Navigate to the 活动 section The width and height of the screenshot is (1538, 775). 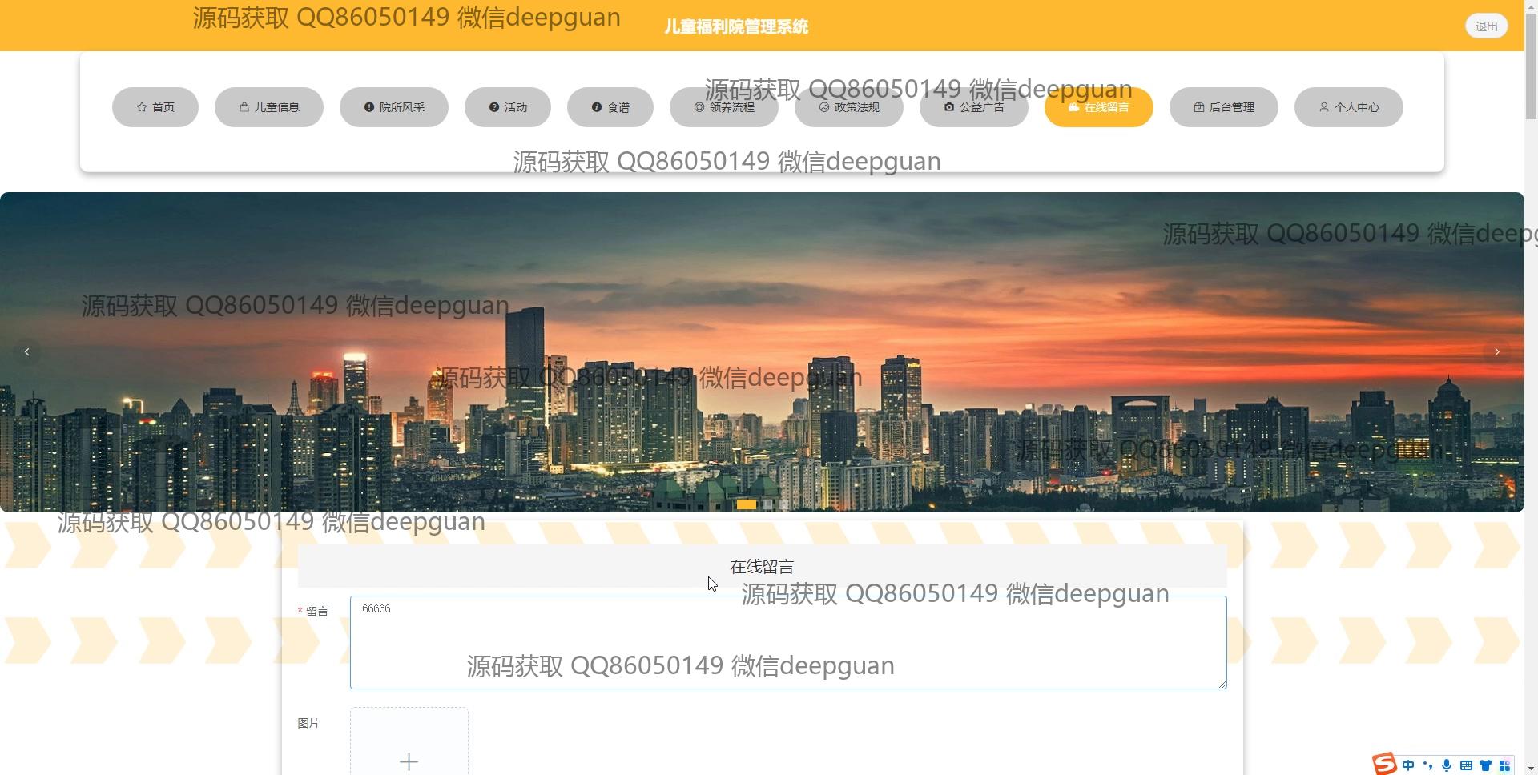508,107
